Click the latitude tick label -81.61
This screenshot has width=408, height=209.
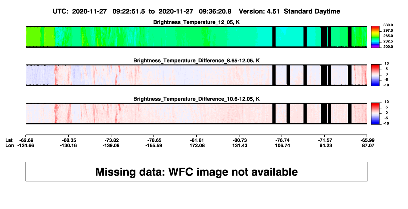(197, 140)
